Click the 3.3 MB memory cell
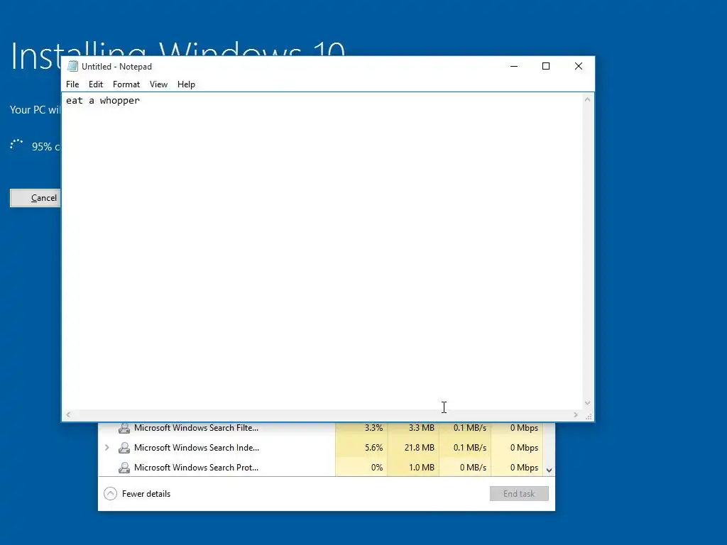The width and height of the screenshot is (727, 545). coord(413,428)
